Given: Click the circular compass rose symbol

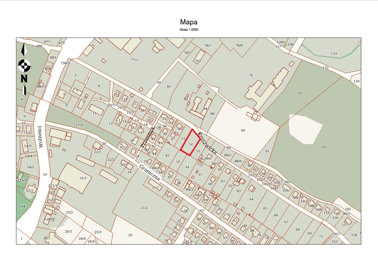Looking at the screenshot, I should click(24, 65).
